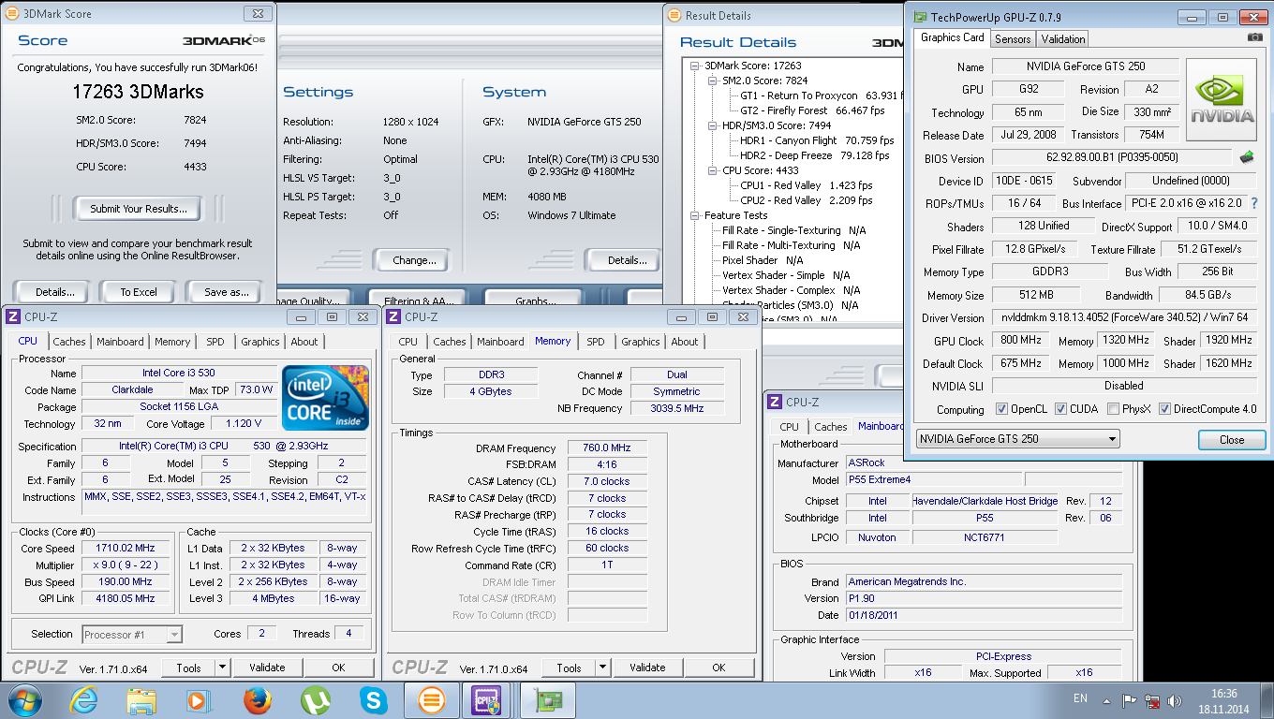Click the CPU tab window's CPU-Z title icon
Viewport: 1274px width, 719px height.
point(14,316)
